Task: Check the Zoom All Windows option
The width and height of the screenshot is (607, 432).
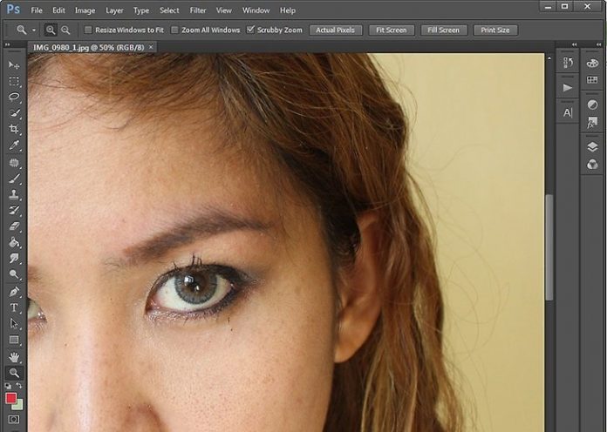Action: [174, 30]
